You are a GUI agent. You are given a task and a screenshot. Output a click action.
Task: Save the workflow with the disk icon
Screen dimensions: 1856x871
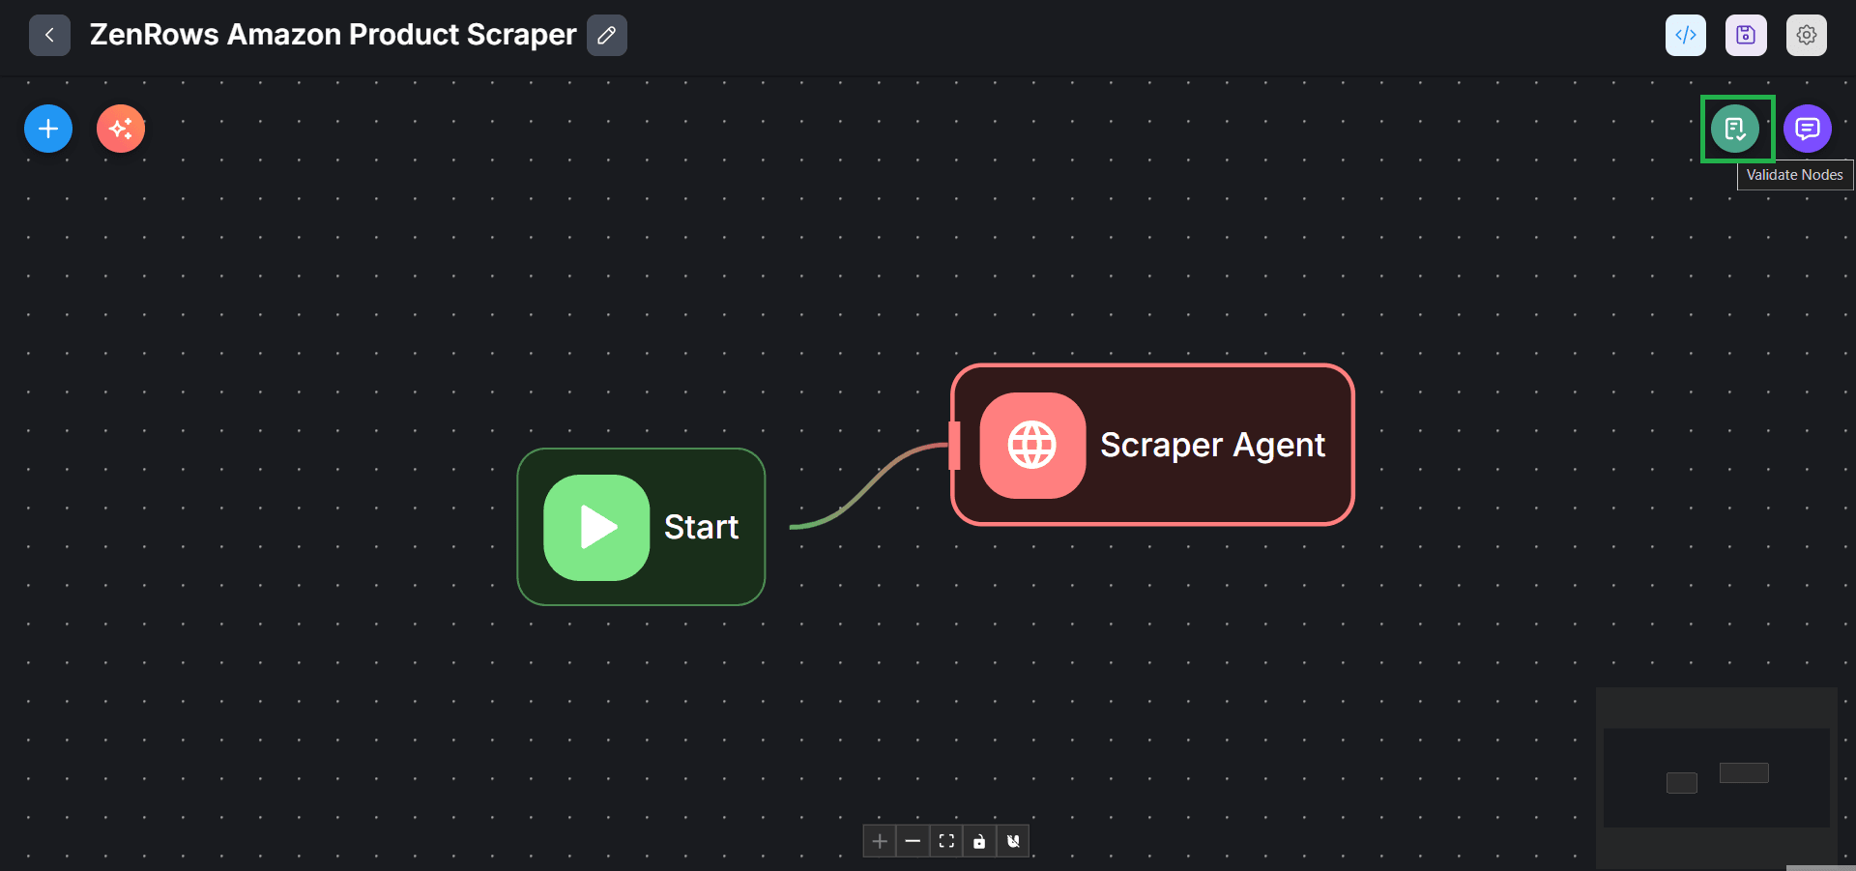point(1746,36)
